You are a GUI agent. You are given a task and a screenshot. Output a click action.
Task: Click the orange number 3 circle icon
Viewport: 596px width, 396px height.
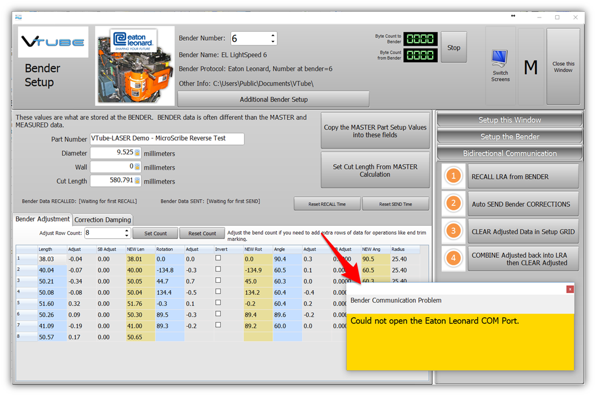point(453,231)
